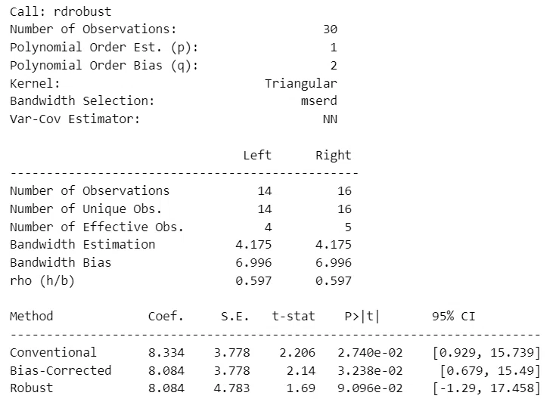Select left Bandwidth Estimation value 4.175
Viewport: 556px width, 405px height.
pos(253,245)
